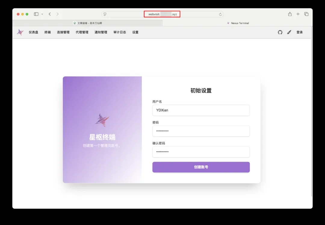The image size is (325, 225).
Task: Open 审计日志 navigation item
Action: 119,32
